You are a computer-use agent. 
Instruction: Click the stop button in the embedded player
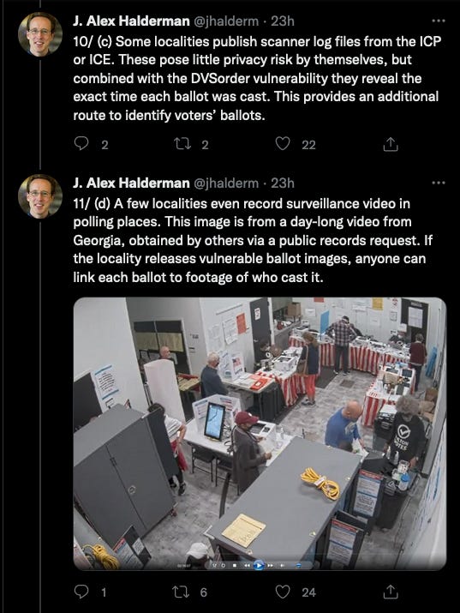(x=235, y=565)
